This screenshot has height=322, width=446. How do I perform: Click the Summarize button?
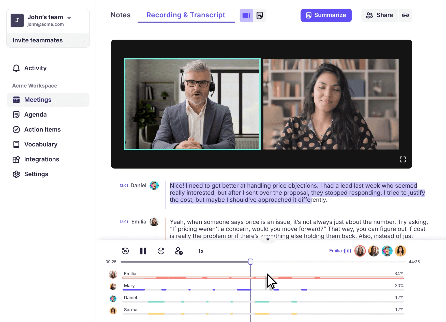pos(326,15)
